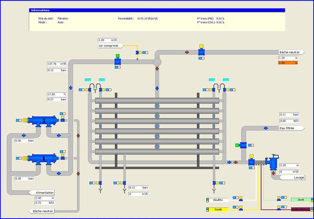Click the 2.20 m Lavage level field

[x=289, y=165]
